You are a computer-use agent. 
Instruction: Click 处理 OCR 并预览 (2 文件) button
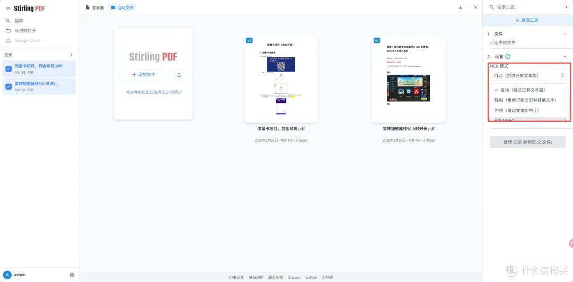(x=528, y=142)
